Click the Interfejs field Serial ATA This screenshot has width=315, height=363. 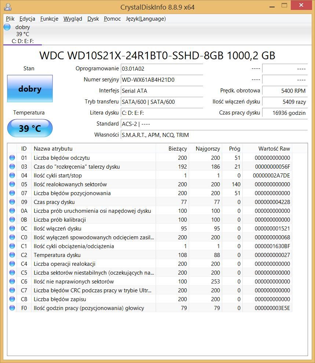pyautogui.click(x=162, y=91)
